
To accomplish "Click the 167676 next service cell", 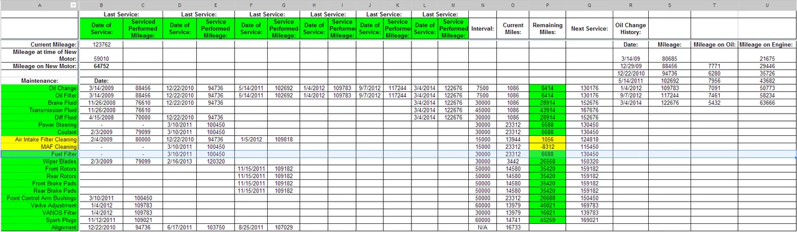I will point(589,110).
